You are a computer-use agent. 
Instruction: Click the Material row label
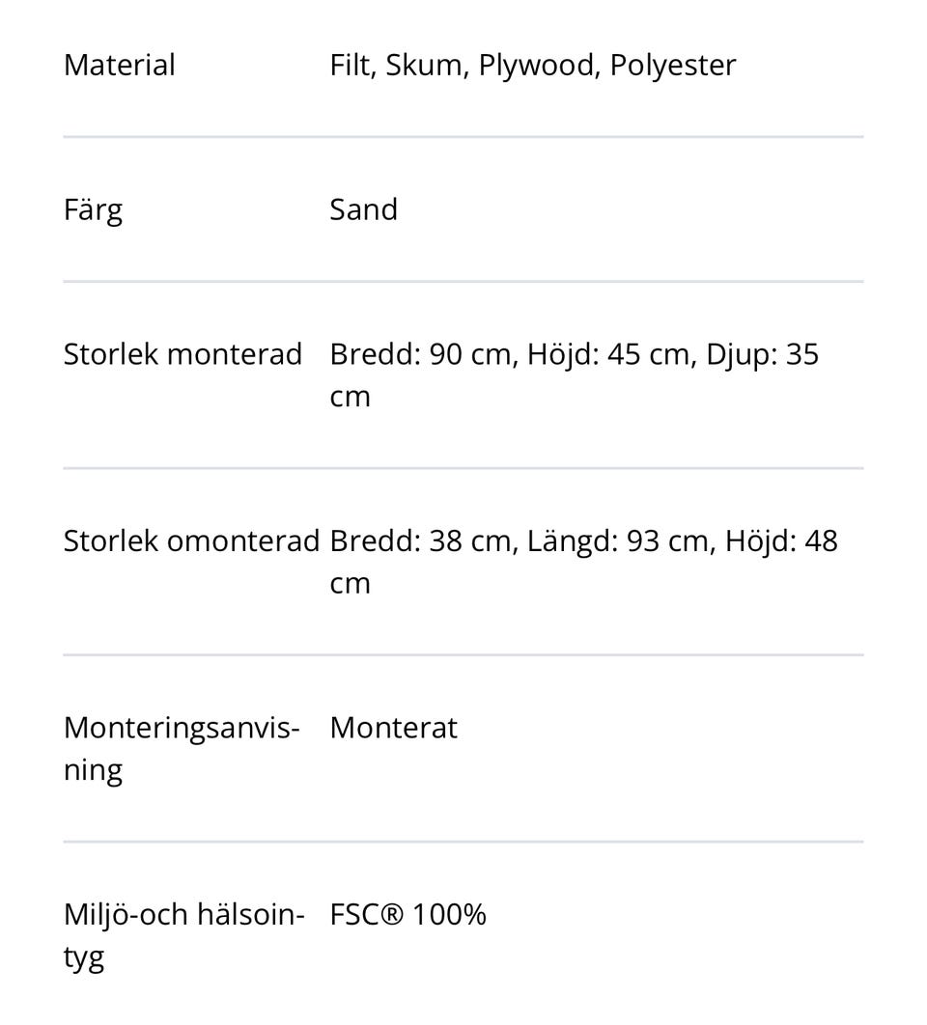(119, 66)
